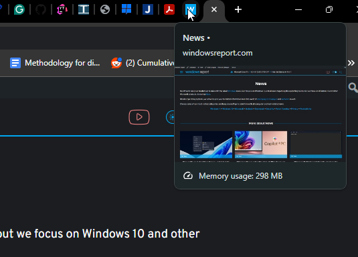
Task: Toggle the light/dark mode sun icon
Action: tap(171, 117)
